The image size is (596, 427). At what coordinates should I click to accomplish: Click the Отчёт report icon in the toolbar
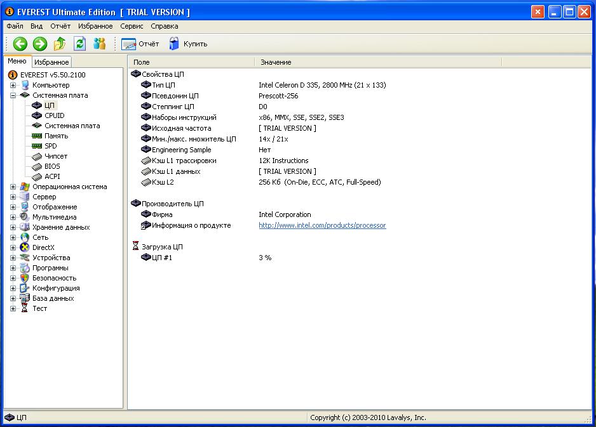point(128,44)
